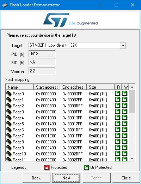Viewport: 141px width, 184px height.
Task: Click the PID (h) field
Action: tap(42, 54)
